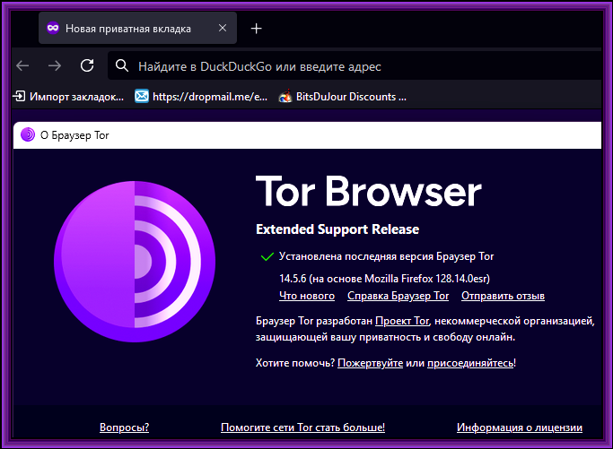The width and height of the screenshot is (613, 449).
Task: Click the Extended Support Release text
Action: (x=337, y=229)
